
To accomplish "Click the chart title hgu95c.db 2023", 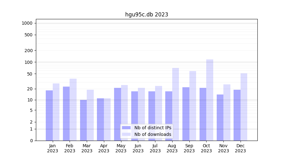I will [x=146, y=15].
